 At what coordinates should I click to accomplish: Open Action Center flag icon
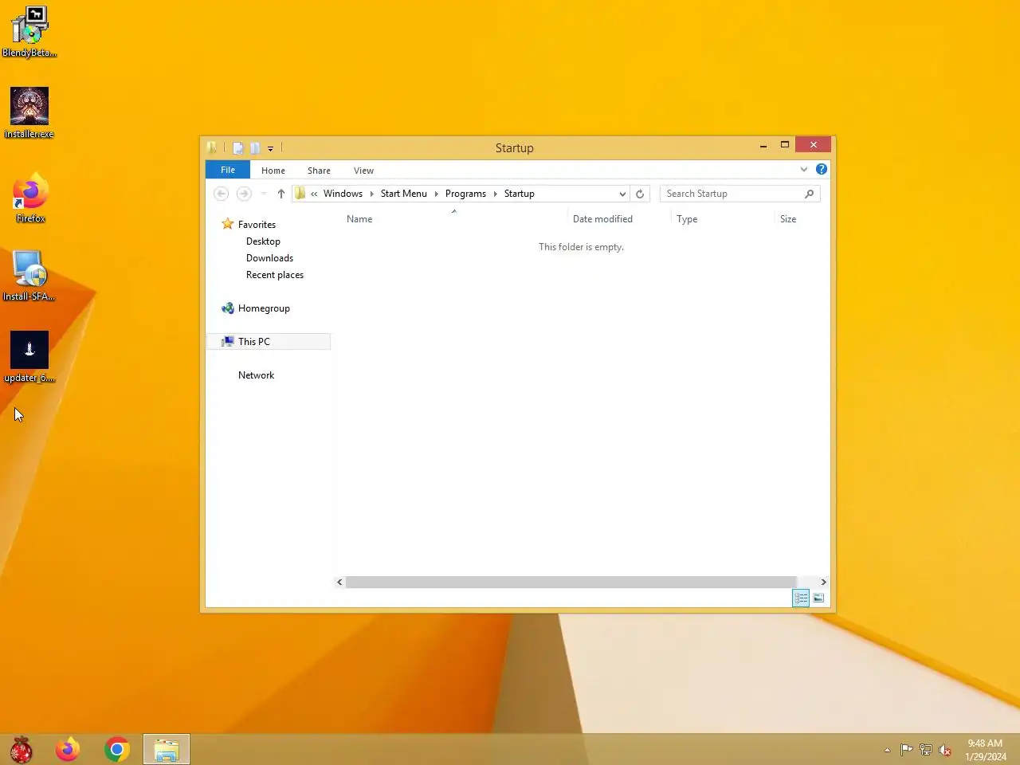907,750
